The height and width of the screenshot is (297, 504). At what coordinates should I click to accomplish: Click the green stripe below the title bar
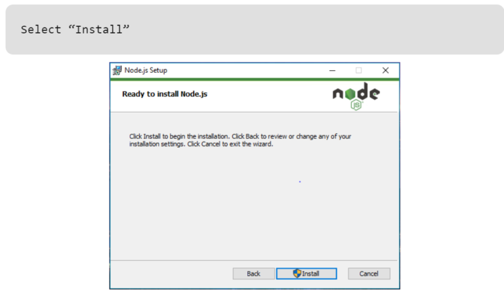coord(255,79)
